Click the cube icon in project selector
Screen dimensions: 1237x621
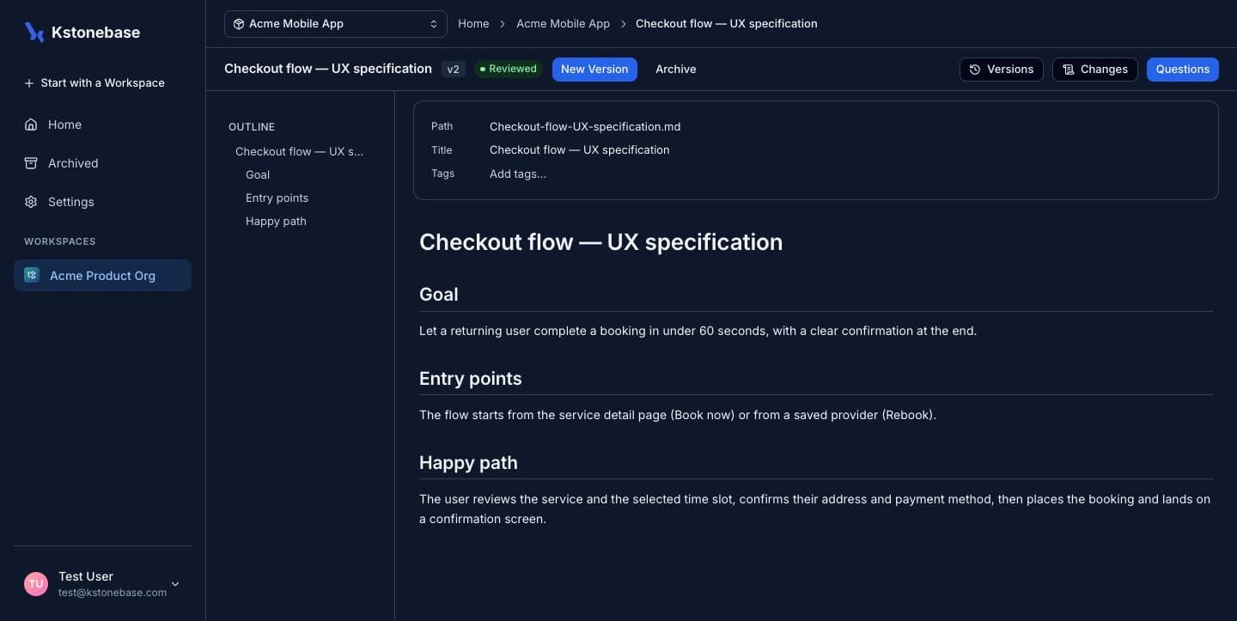(239, 24)
